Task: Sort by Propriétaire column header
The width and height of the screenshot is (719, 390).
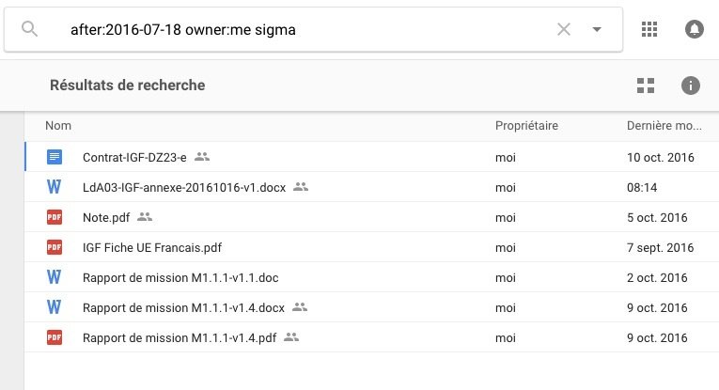Action: pos(526,125)
